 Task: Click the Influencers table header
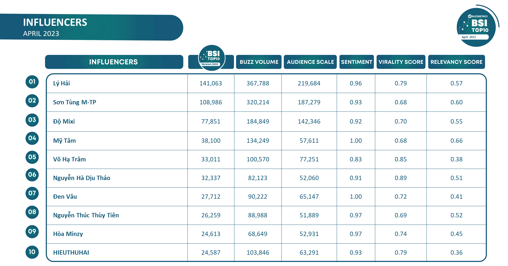pyautogui.click(x=114, y=62)
